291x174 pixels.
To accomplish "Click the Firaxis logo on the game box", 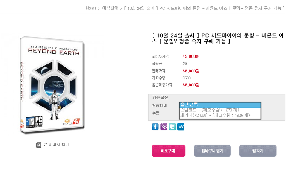I will pos(67,122).
